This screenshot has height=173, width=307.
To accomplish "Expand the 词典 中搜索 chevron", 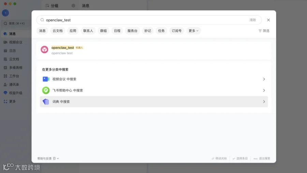I will coord(264,101).
